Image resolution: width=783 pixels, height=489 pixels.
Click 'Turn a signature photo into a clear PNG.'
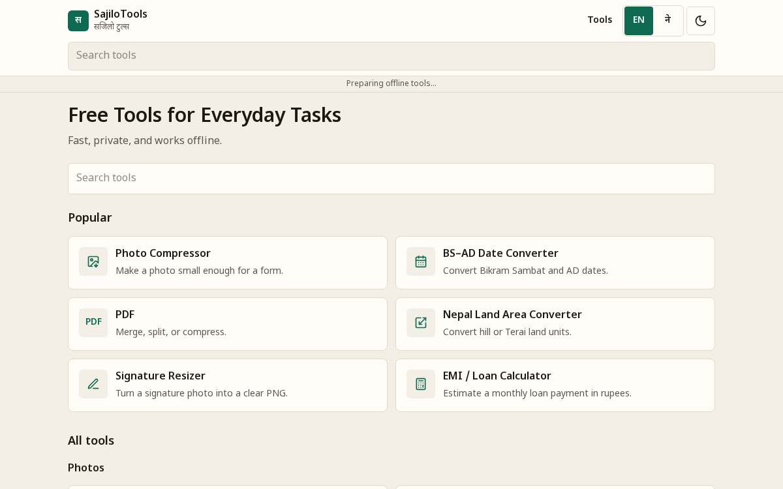point(202,393)
